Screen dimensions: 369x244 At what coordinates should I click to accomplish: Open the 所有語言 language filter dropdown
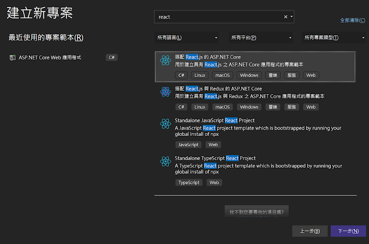pos(187,38)
